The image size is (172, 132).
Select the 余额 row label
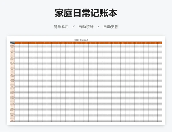(x=12, y=121)
